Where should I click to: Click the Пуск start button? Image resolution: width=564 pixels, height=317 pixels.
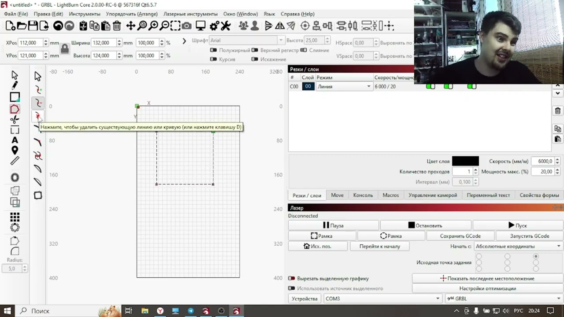pos(517,225)
